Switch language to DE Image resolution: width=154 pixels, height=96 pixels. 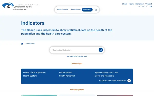coord(139,6)
